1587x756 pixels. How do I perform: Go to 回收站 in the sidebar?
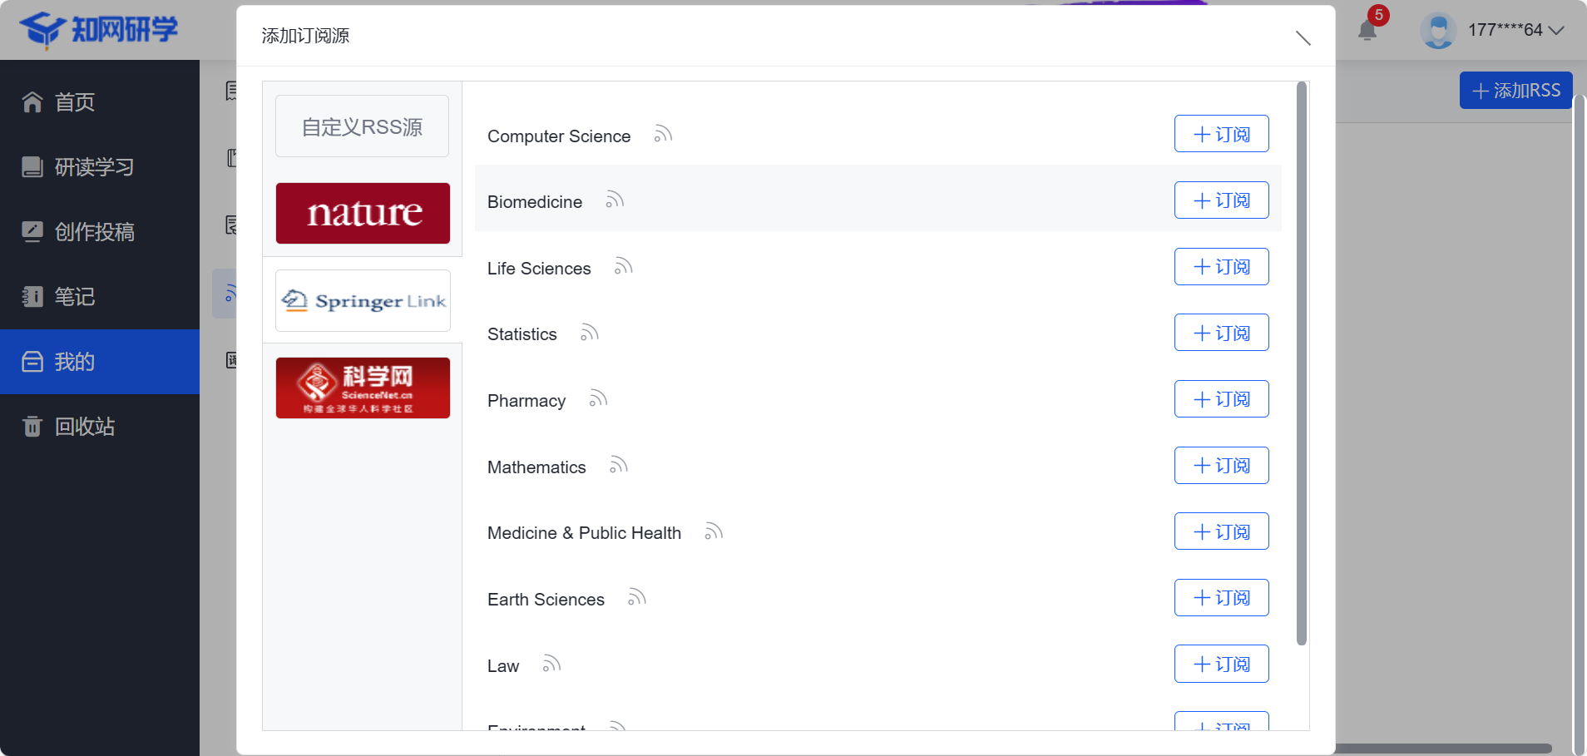[x=83, y=427]
